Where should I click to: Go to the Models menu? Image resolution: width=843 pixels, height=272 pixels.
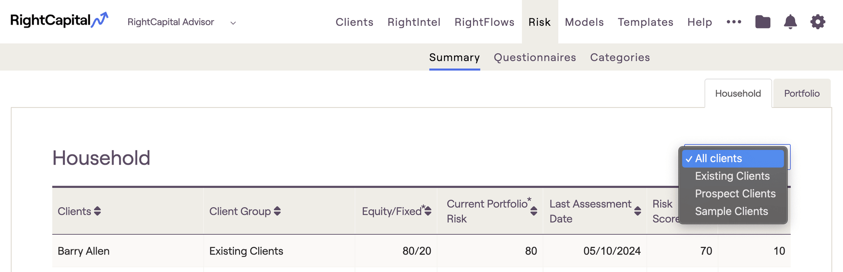pyautogui.click(x=584, y=22)
